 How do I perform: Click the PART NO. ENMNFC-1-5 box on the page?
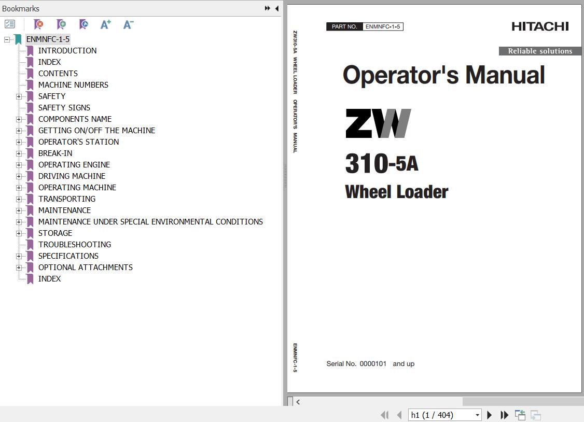(x=365, y=26)
